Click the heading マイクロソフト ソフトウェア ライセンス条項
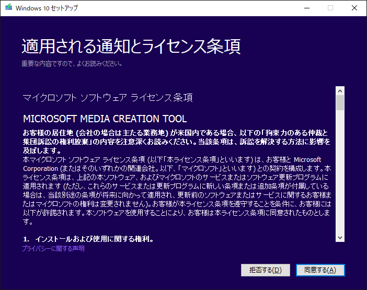The width and height of the screenshot is (367, 290). coord(108,98)
